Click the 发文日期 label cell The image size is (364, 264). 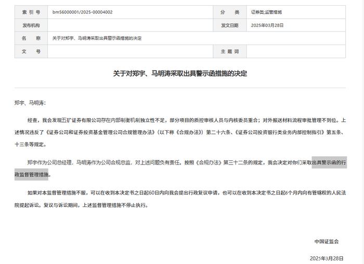[x=230, y=25]
